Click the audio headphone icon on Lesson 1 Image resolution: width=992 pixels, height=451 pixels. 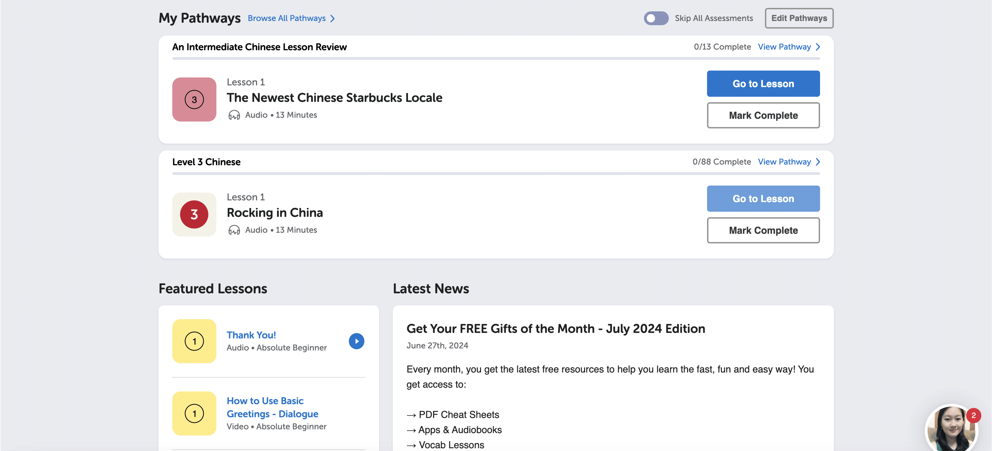click(x=234, y=115)
